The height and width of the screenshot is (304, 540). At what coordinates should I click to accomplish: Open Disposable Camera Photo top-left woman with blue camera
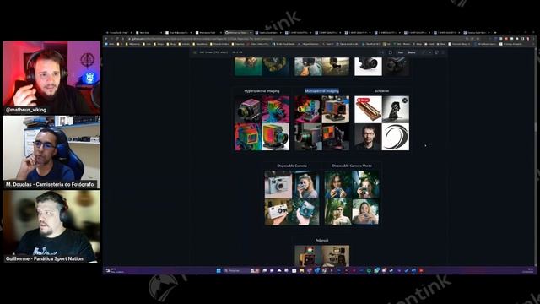(338, 184)
